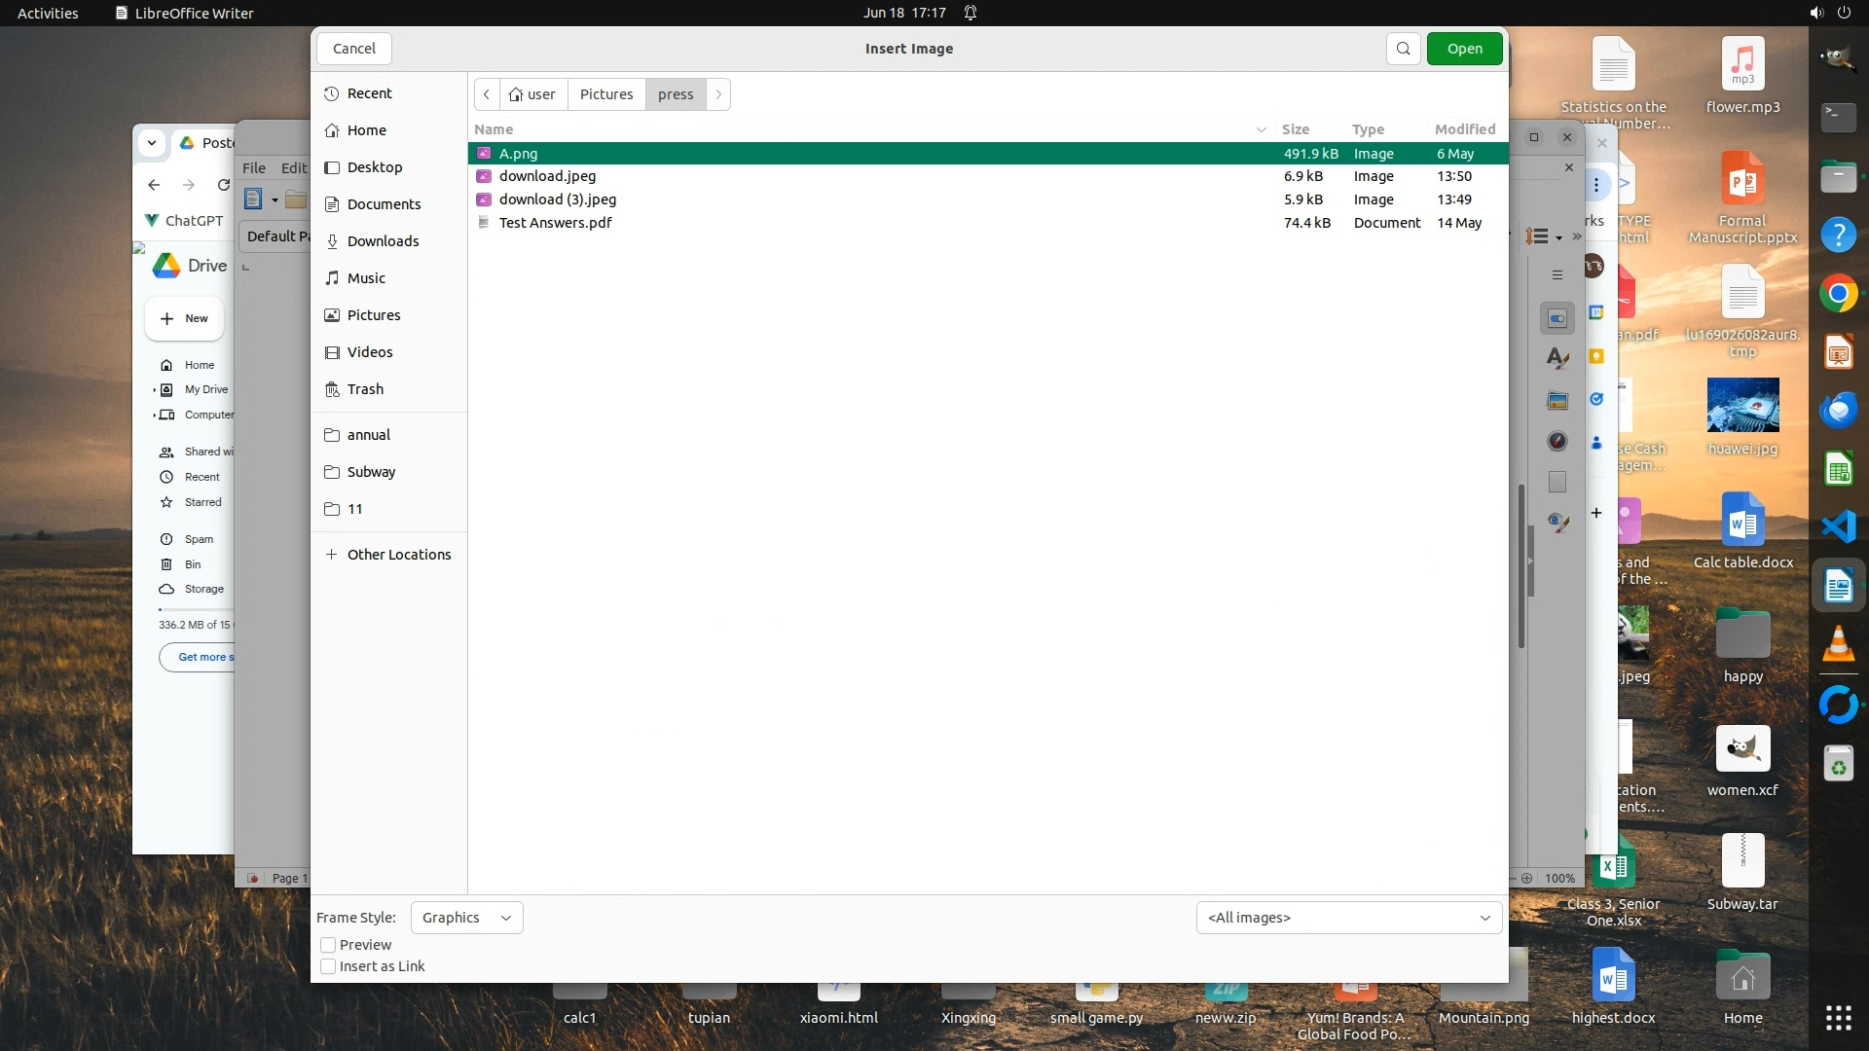Click Google Chrome icon in dock
Viewport: 1869px width, 1051px height.
[1838, 293]
